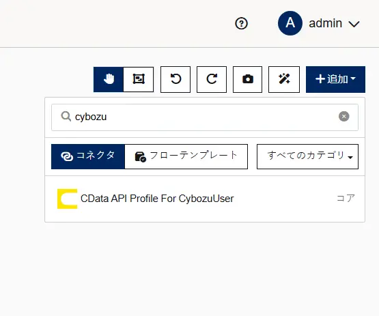Expand the admin user menu chevron

[x=354, y=24]
